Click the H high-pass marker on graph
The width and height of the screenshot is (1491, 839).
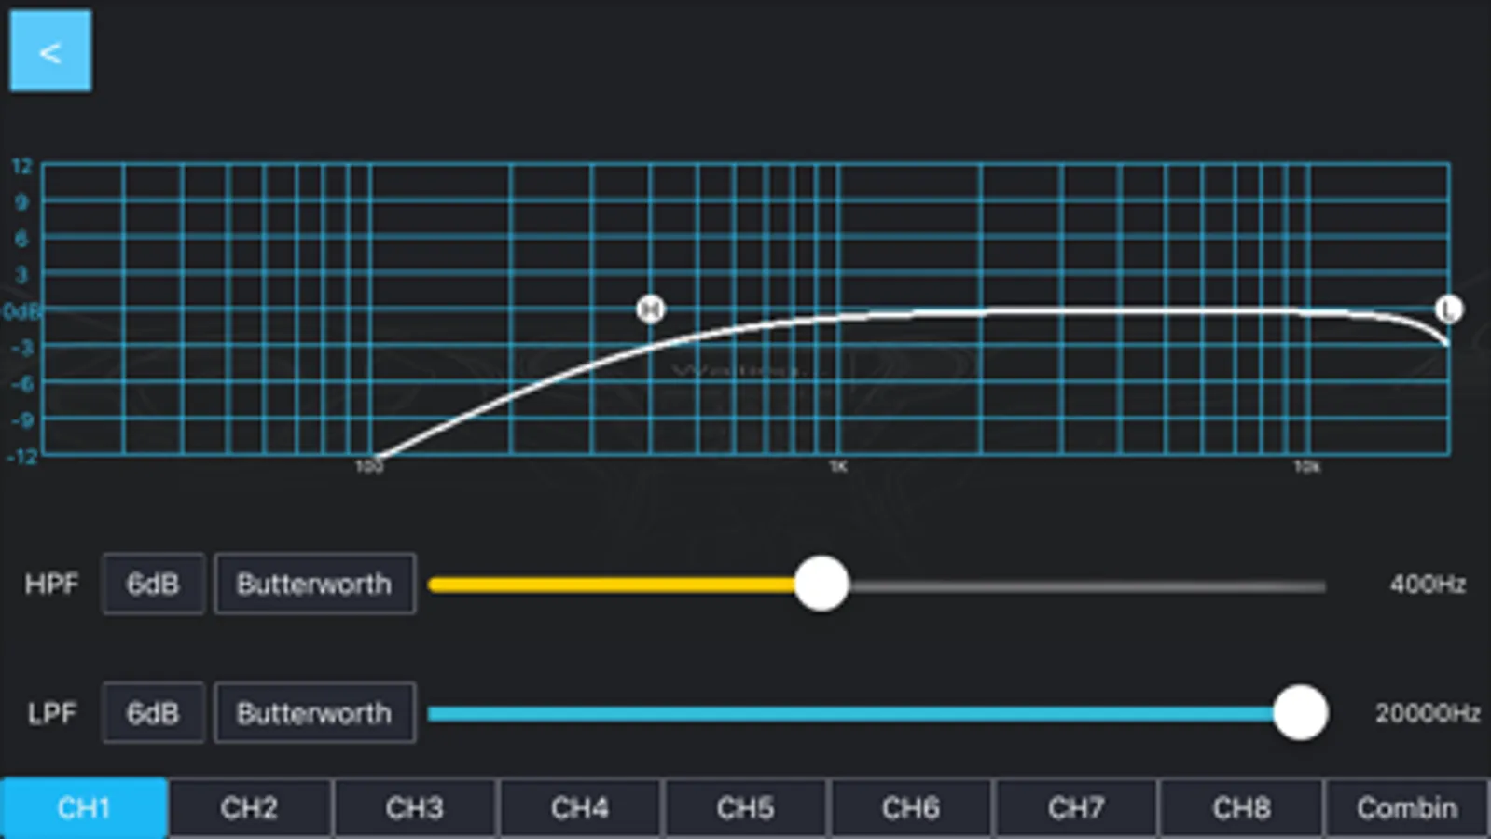tap(650, 309)
